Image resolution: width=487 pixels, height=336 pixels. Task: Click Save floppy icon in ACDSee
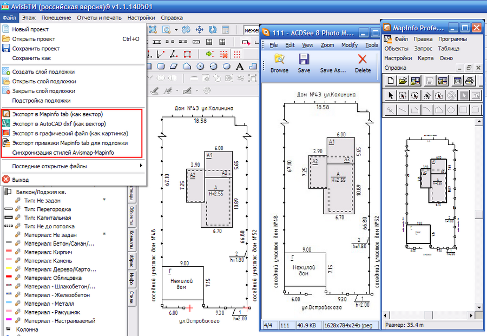coord(304,63)
